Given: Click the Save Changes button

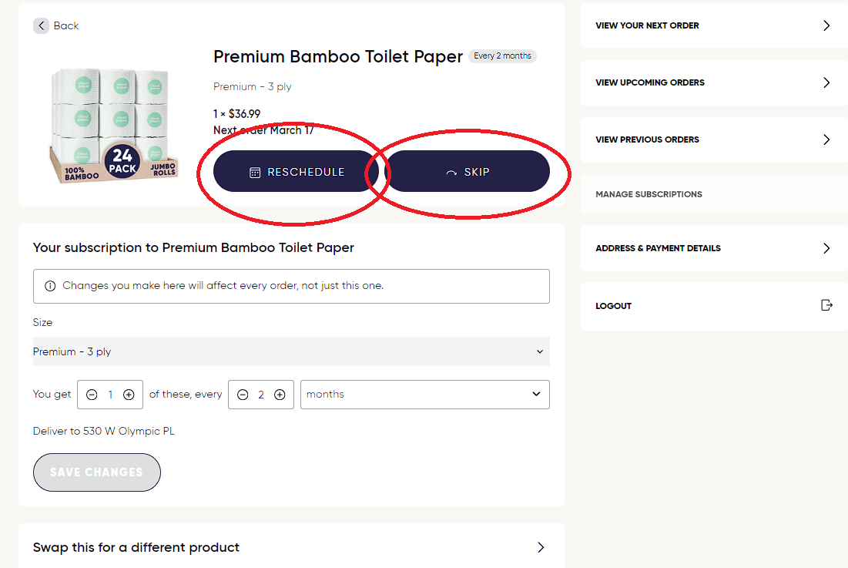Looking at the screenshot, I should [x=96, y=472].
